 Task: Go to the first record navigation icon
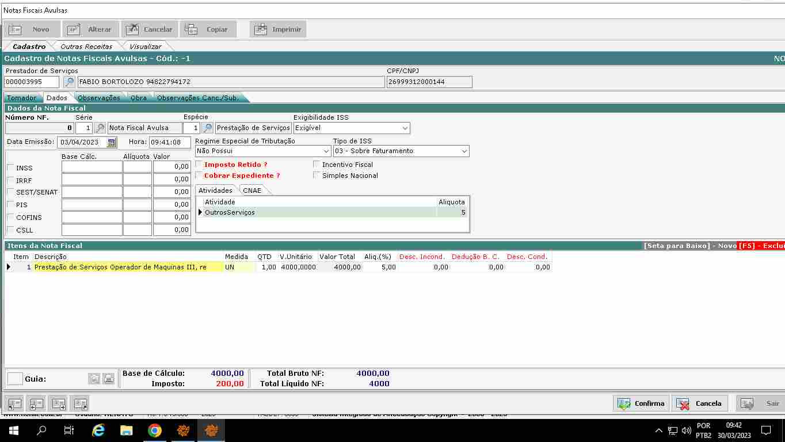(x=14, y=403)
